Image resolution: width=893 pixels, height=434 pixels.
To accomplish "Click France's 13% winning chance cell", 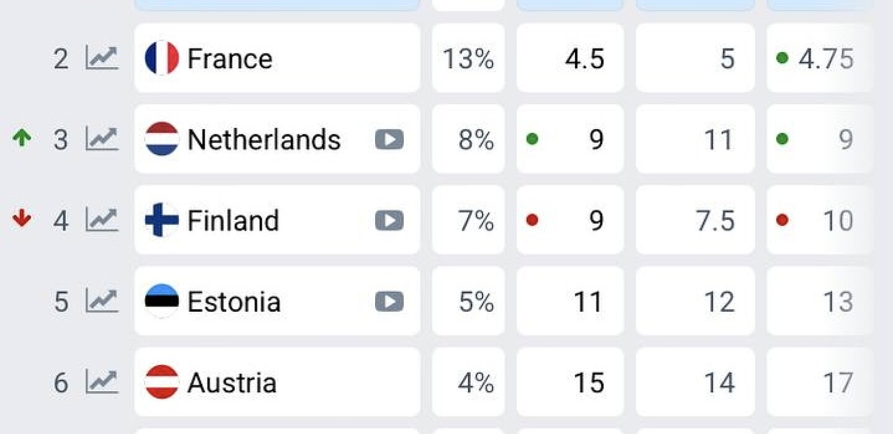I will tap(468, 58).
